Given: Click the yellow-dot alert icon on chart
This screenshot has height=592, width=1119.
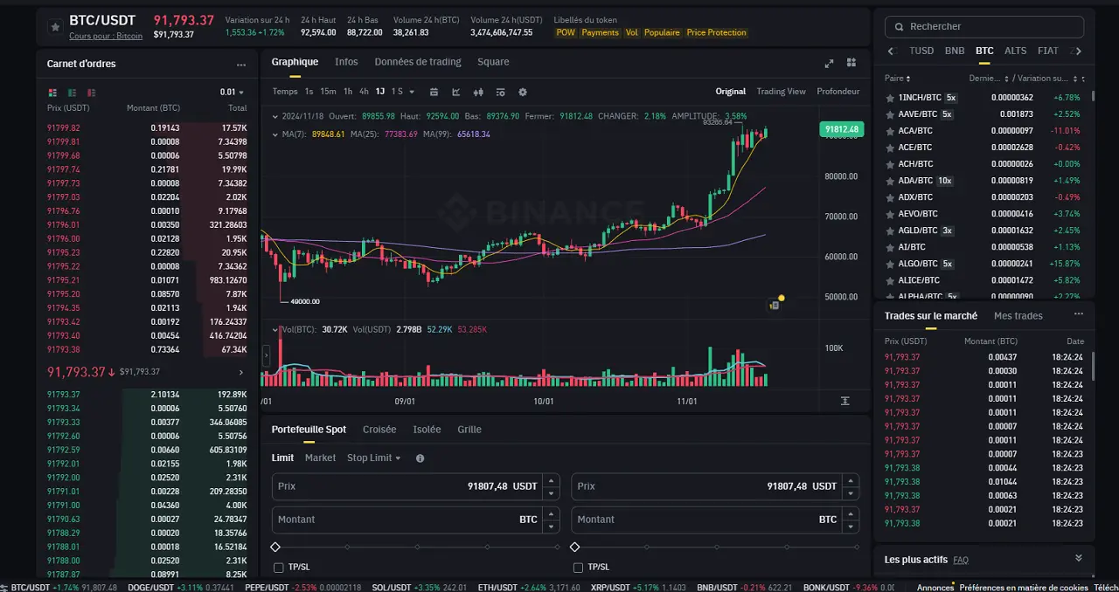Looking at the screenshot, I should pyautogui.click(x=775, y=303).
